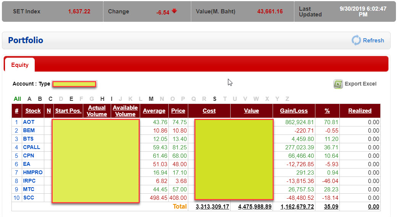The width and height of the screenshot is (399, 217).
Task: Filter stocks by letter S
Action: pyautogui.click(x=215, y=99)
